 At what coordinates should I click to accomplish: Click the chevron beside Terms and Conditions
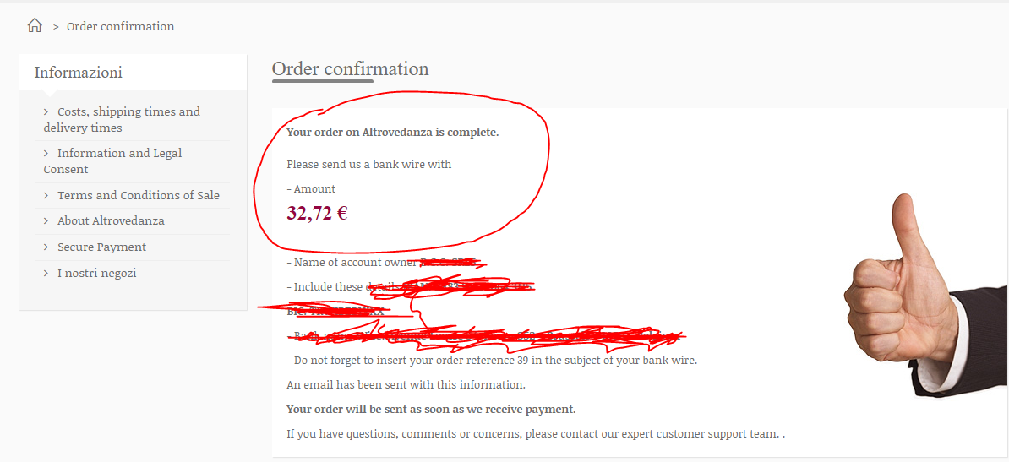46,195
